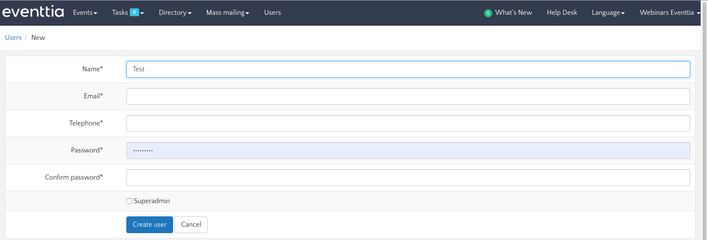Follow the Users breadcrumb link

pos(13,37)
